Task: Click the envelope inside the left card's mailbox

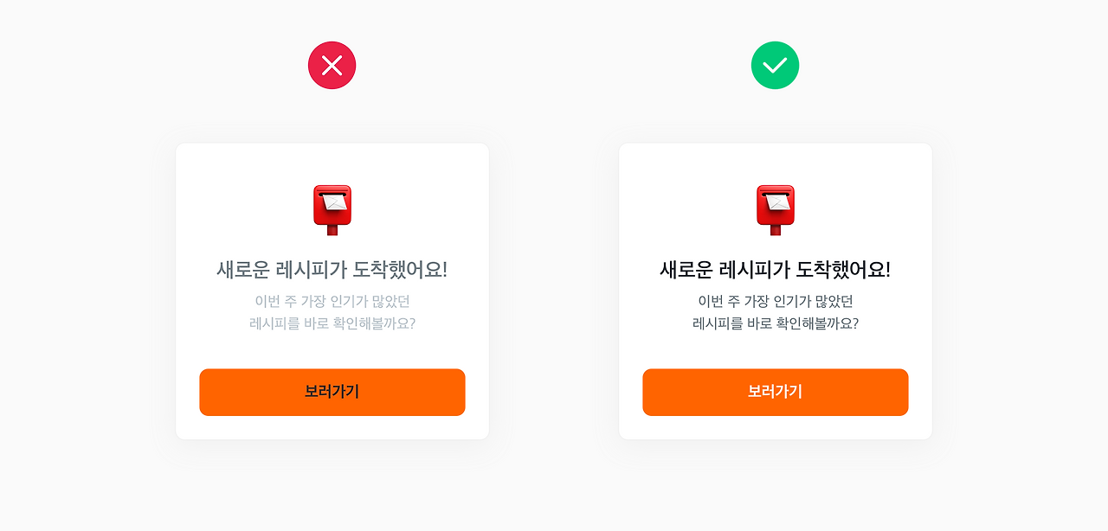Action: click(332, 202)
